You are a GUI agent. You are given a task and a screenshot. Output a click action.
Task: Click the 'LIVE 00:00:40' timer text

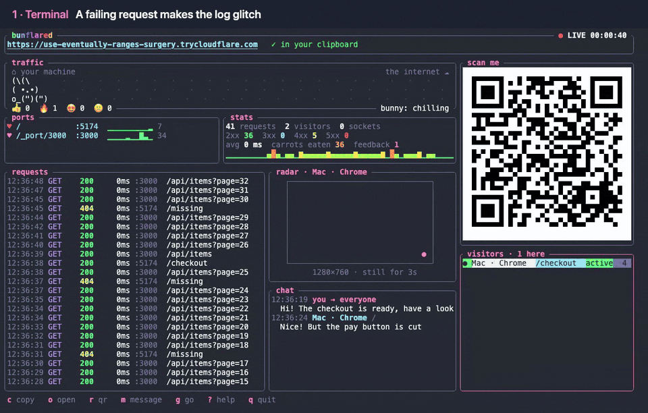[597, 36]
